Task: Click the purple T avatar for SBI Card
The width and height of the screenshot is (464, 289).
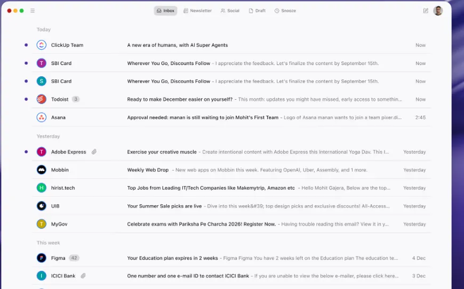Action: (x=42, y=63)
